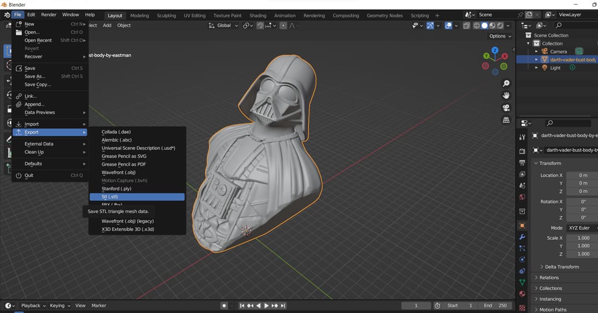
Task: Play animation forward
Action: tap(266, 305)
